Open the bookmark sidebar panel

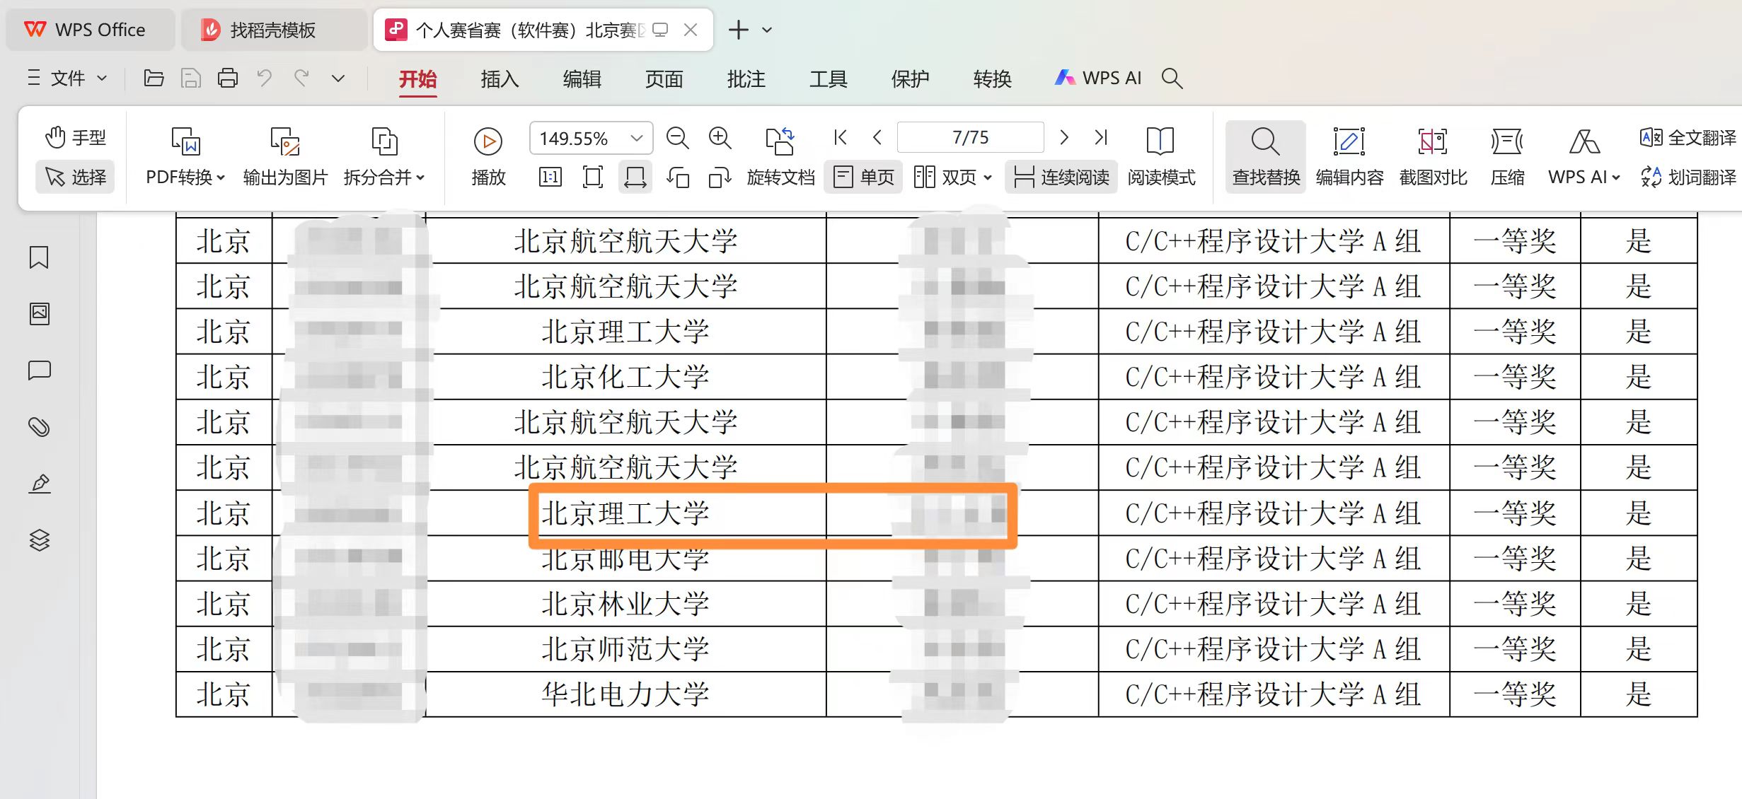(39, 257)
